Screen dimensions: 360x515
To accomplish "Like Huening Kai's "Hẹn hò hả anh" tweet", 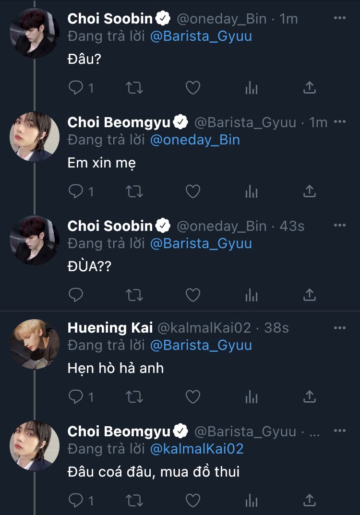I will 192,397.
